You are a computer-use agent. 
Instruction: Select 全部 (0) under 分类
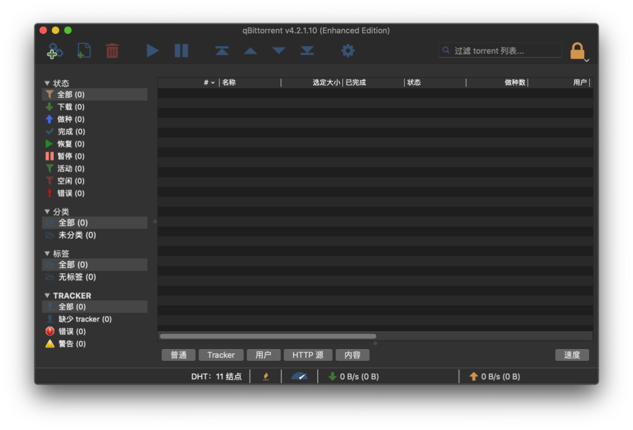(x=95, y=222)
